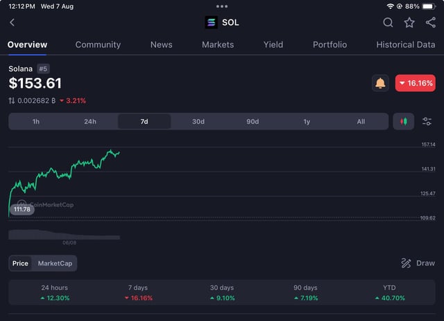Switch to candlestick chart view

403,122
